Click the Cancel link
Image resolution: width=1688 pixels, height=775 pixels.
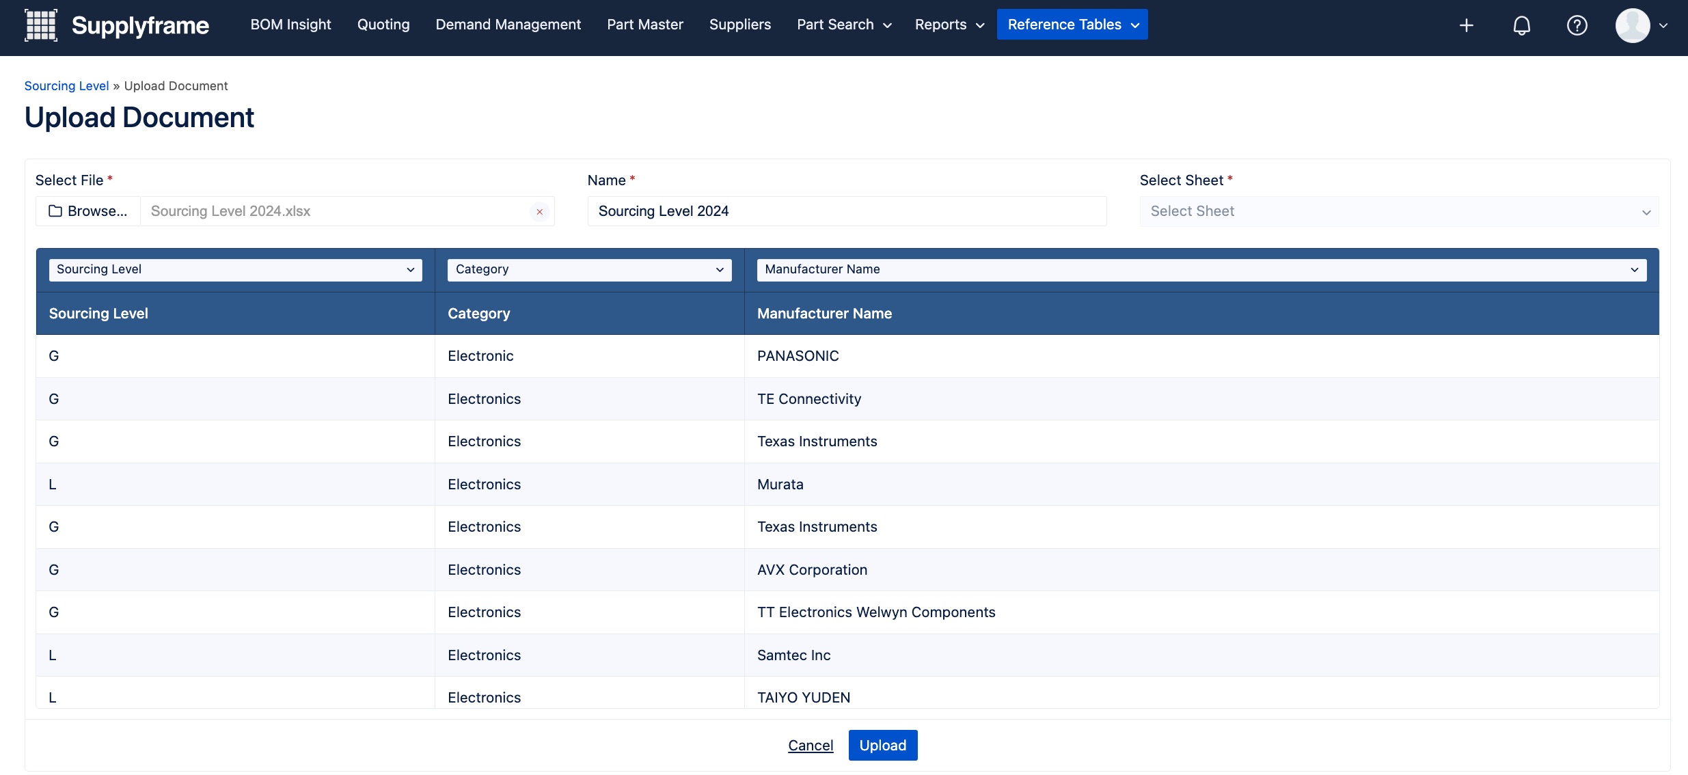[811, 746]
